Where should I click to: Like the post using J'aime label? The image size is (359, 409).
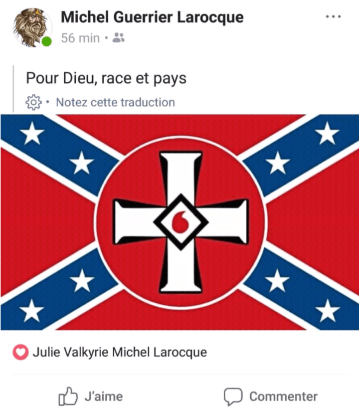click(x=104, y=397)
